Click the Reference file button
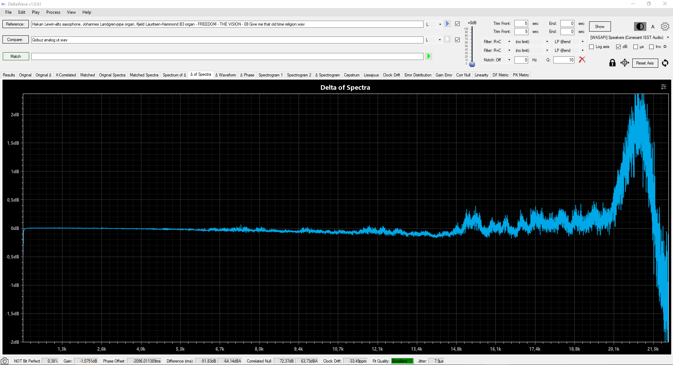The image size is (673, 365). pyautogui.click(x=15, y=24)
